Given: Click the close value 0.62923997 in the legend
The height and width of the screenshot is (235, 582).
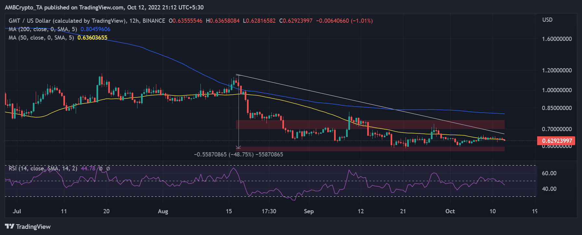Looking at the screenshot, I should [x=298, y=21].
